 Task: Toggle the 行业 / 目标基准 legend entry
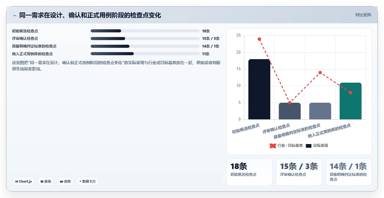point(286,146)
